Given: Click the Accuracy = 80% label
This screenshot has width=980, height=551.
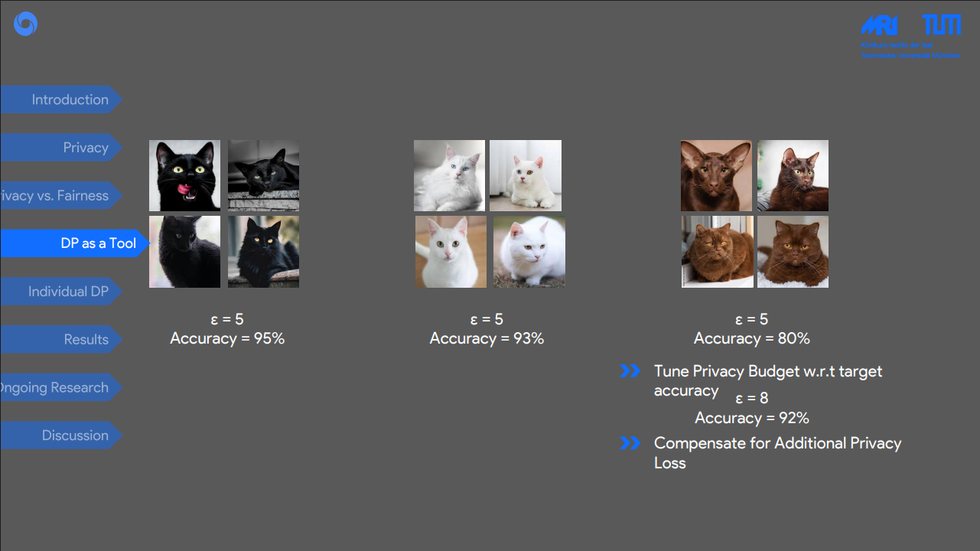Looking at the screenshot, I should click(x=751, y=338).
